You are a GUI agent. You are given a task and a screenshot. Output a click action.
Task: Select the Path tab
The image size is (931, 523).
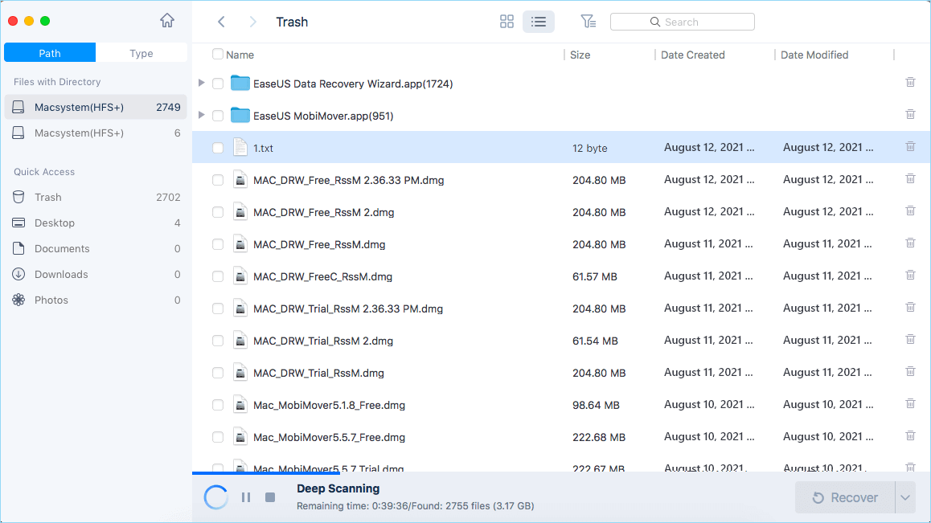(x=50, y=53)
